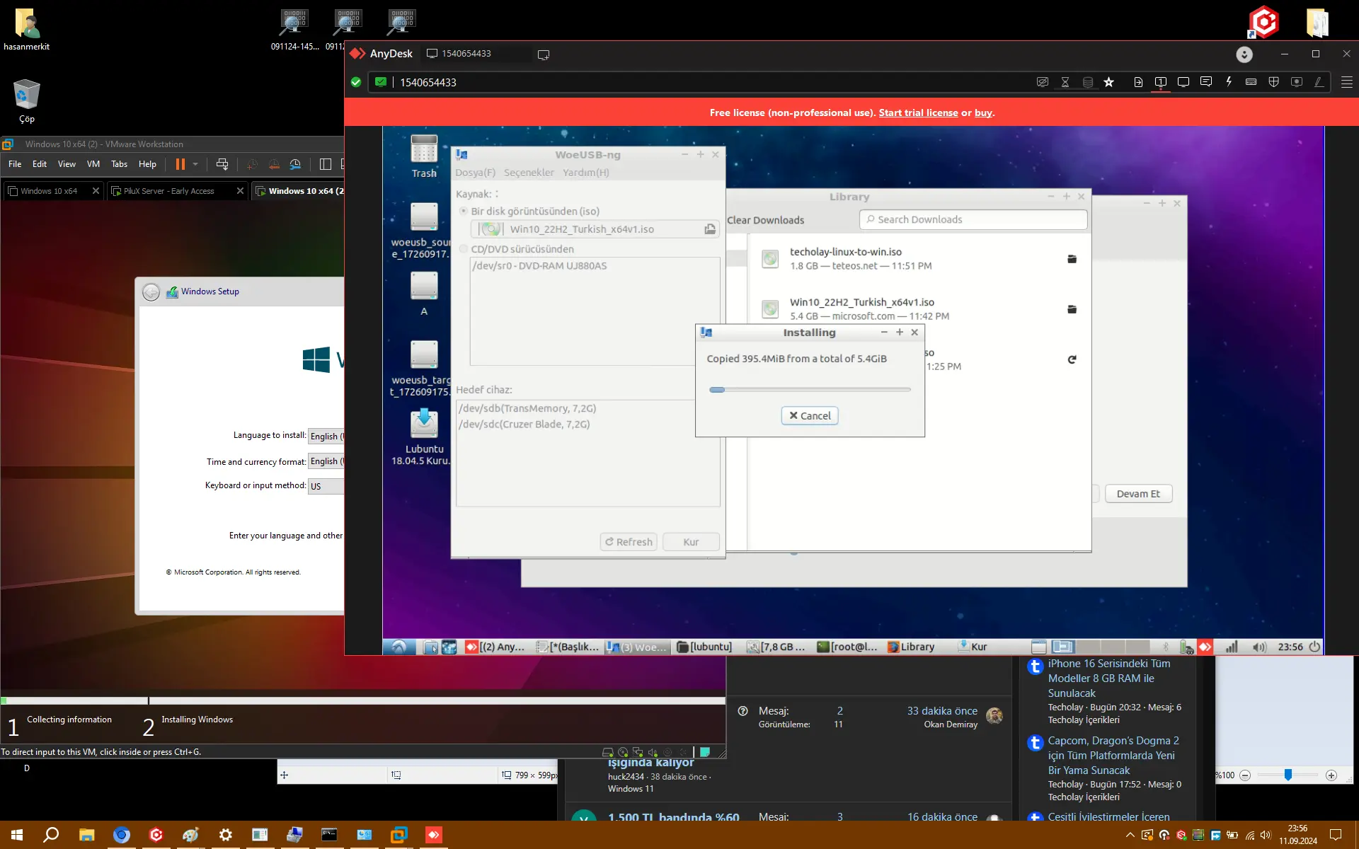The height and width of the screenshot is (849, 1359).
Task: Open WoeUSB 'Seçenekler' menu
Action: click(529, 173)
